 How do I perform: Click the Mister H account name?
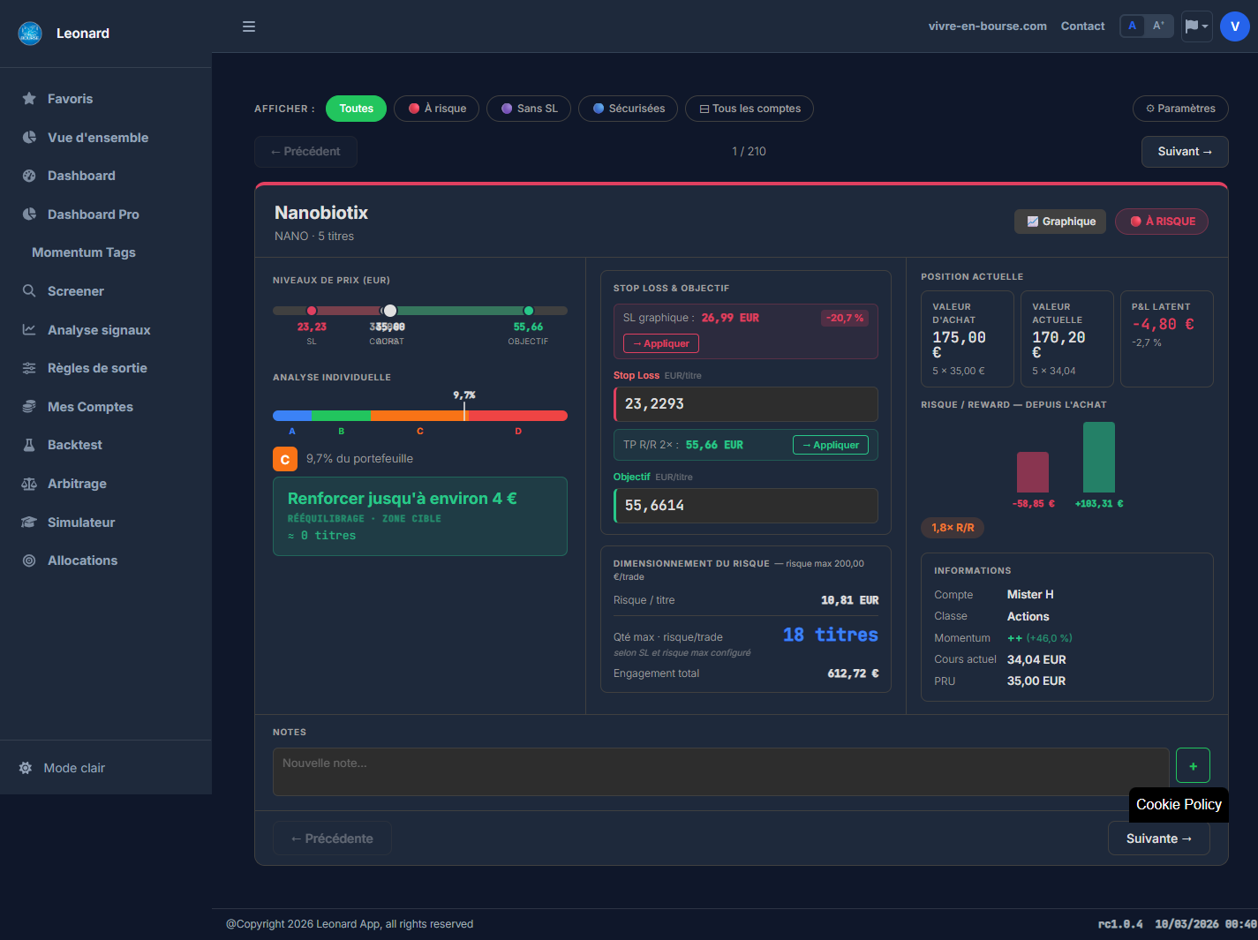coord(1030,595)
